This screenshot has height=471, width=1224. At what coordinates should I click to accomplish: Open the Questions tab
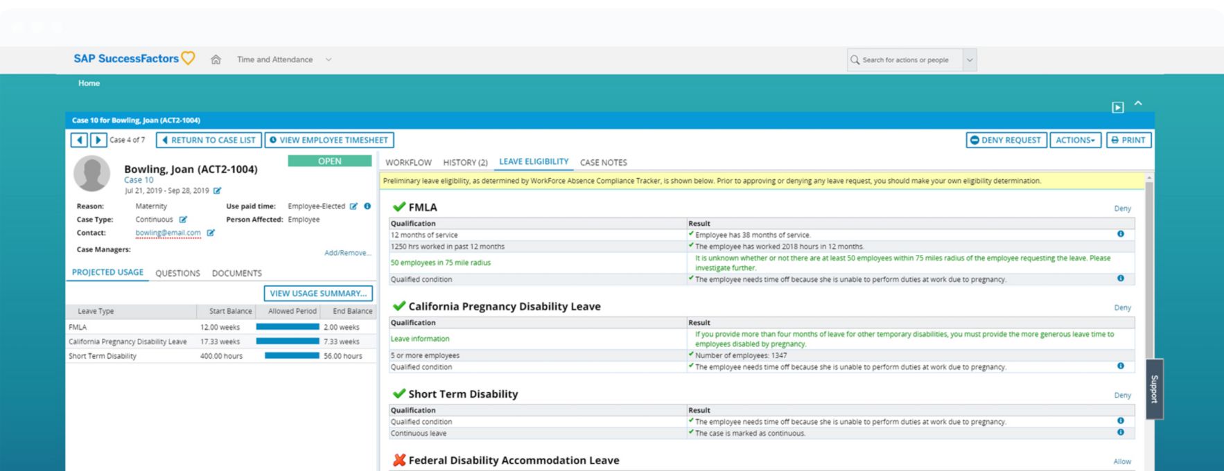(177, 273)
